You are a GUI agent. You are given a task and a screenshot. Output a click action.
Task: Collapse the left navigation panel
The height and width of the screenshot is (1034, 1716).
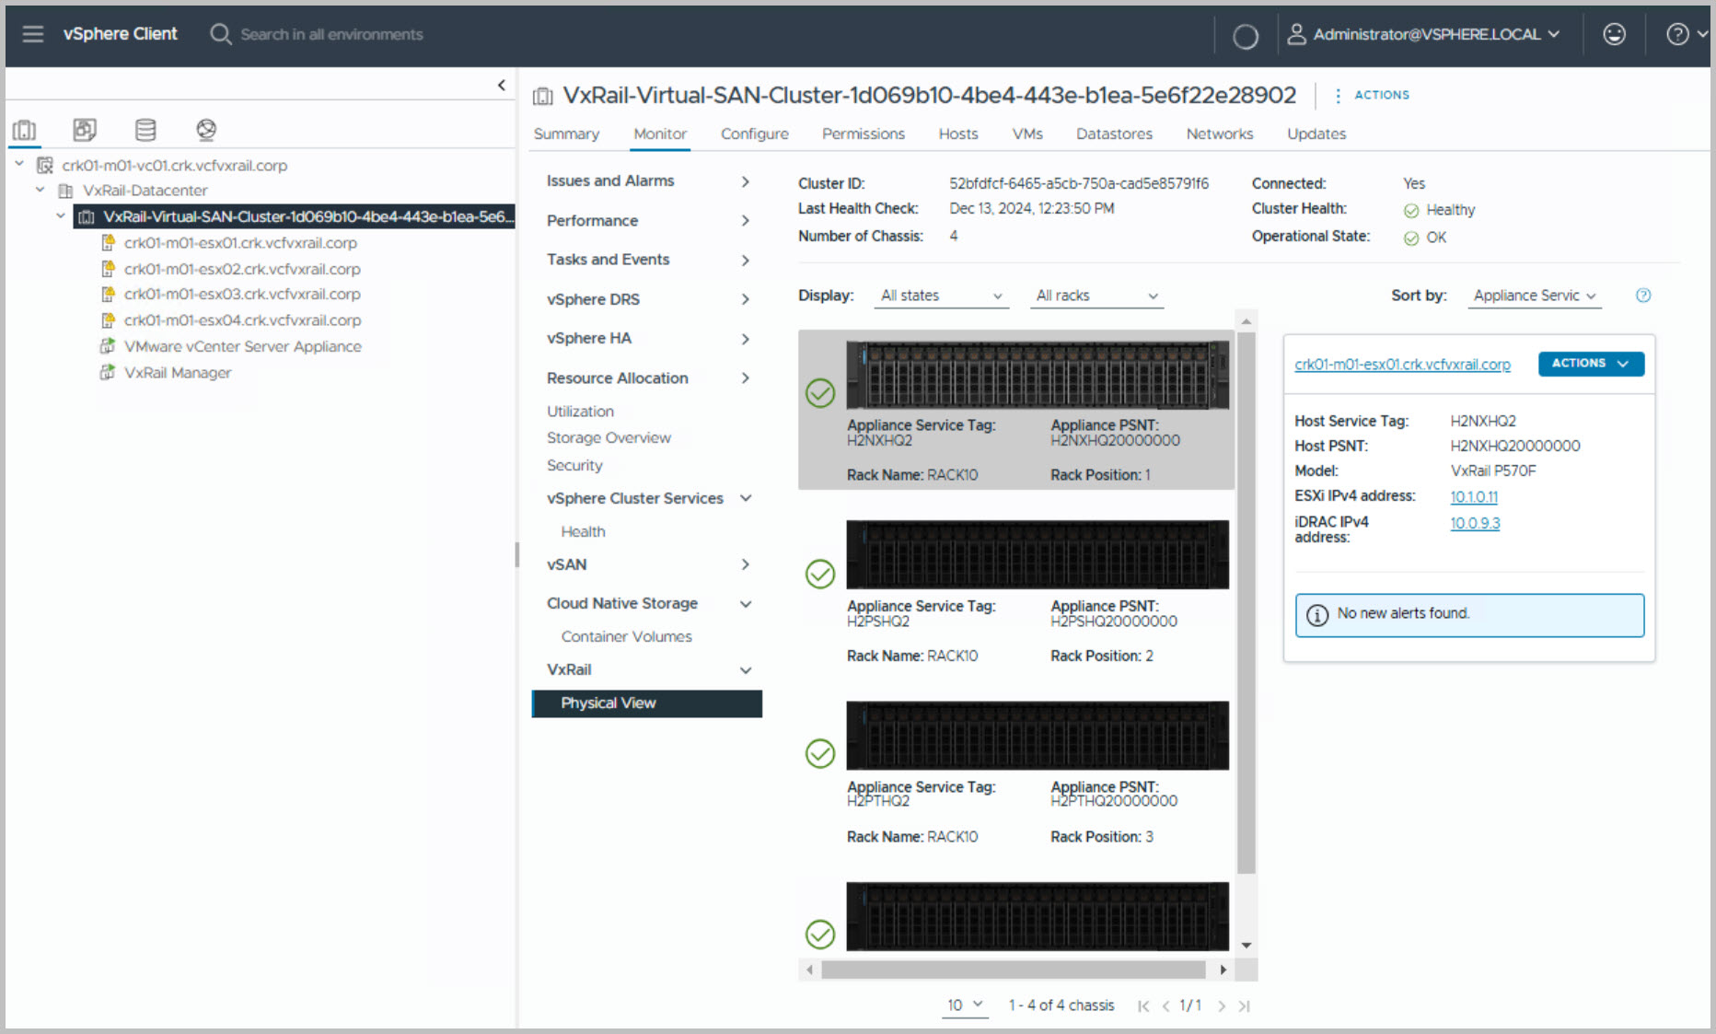click(502, 85)
